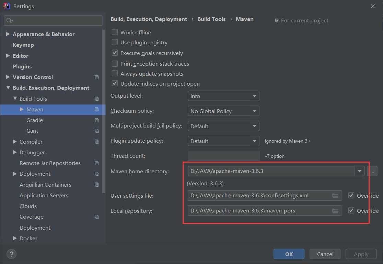Viewport: 383px width, 264px height.
Task: Click the Apply button
Action: 361,254
